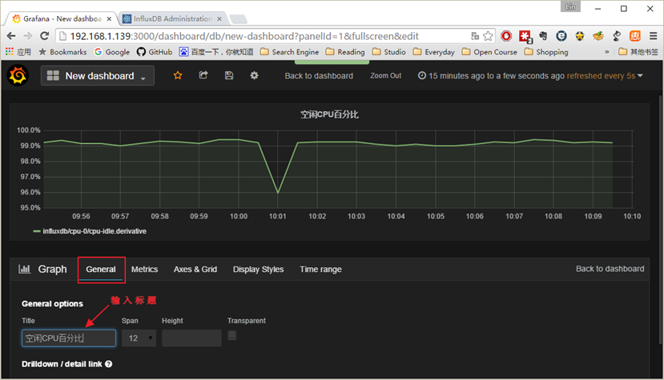664x380 pixels.
Task: Toggle the Transparent checkbox
Action: 232,336
